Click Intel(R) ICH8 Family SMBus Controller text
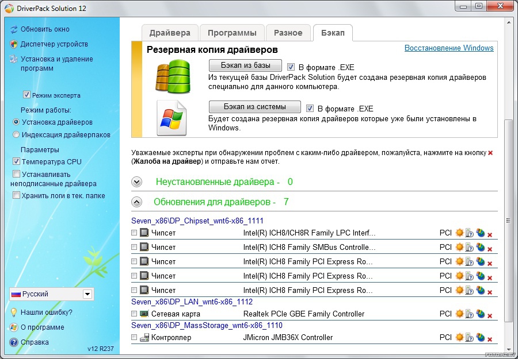Viewport: 518px width, 359px height. (x=309, y=247)
